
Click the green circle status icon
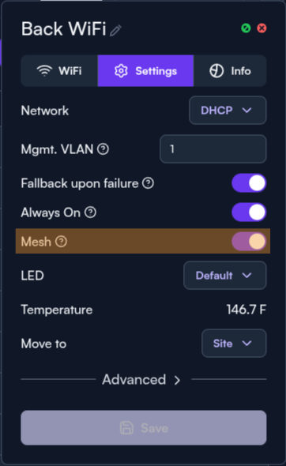pyautogui.click(x=246, y=28)
